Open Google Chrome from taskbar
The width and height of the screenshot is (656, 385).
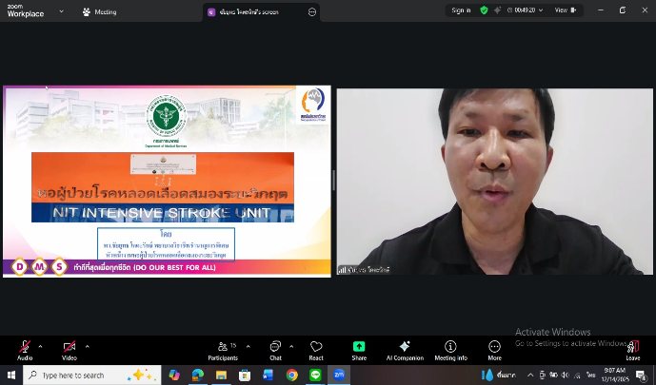tap(292, 375)
